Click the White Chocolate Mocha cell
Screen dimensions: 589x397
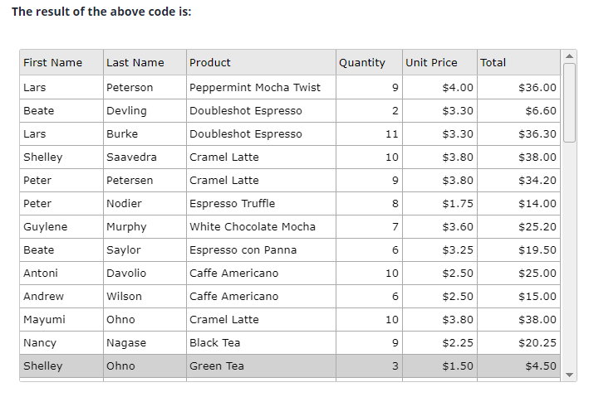click(253, 227)
